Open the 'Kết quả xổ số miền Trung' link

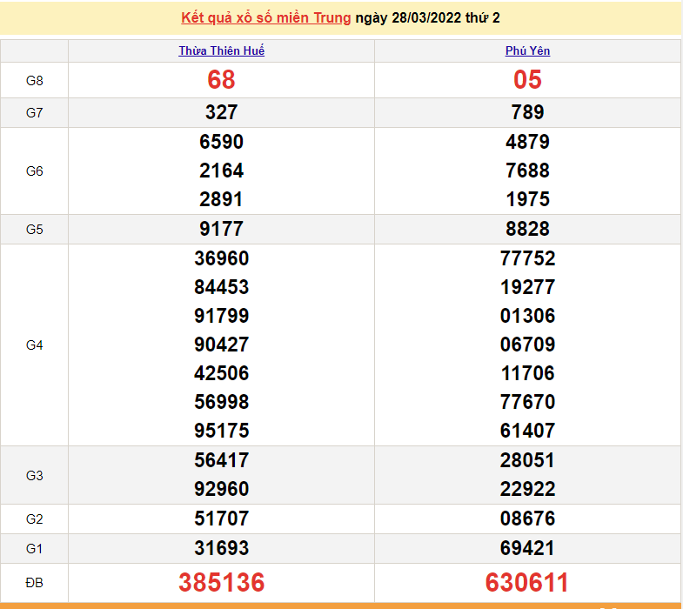point(266,17)
